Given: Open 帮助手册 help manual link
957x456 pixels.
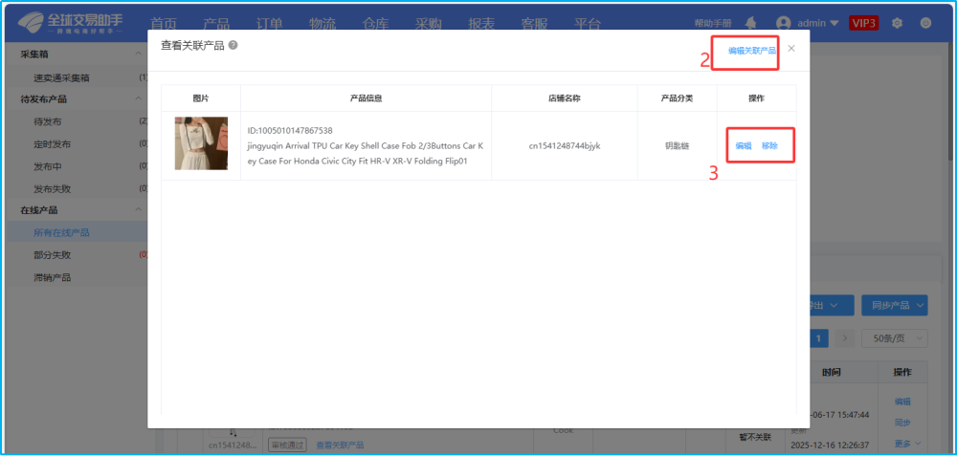Looking at the screenshot, I should [x=713, y=23].
